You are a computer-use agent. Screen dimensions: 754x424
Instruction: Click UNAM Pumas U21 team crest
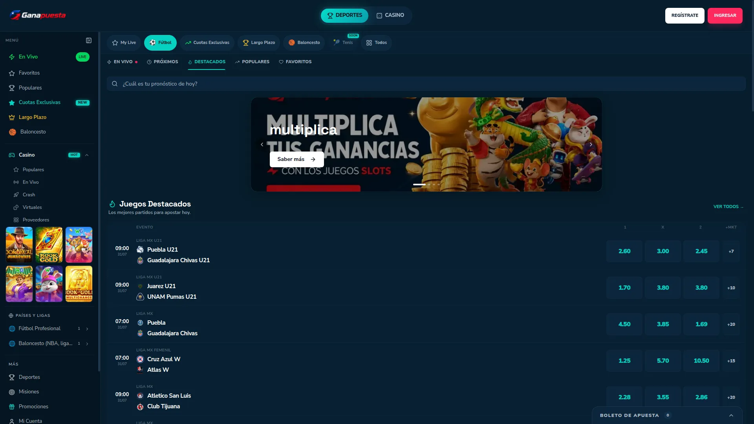tap(140, 297)
